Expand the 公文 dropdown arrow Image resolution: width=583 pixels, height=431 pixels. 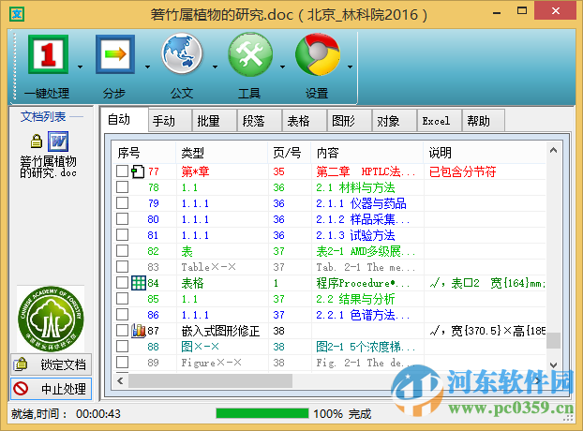215,67
